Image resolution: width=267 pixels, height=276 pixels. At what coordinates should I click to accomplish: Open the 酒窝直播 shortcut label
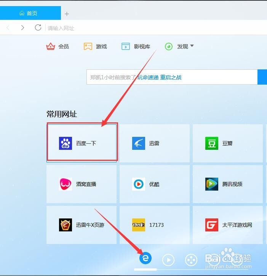(x=86, y=184)
